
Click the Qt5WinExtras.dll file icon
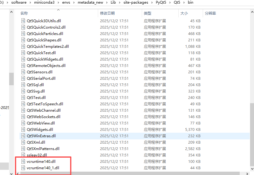tap(23, 136)
